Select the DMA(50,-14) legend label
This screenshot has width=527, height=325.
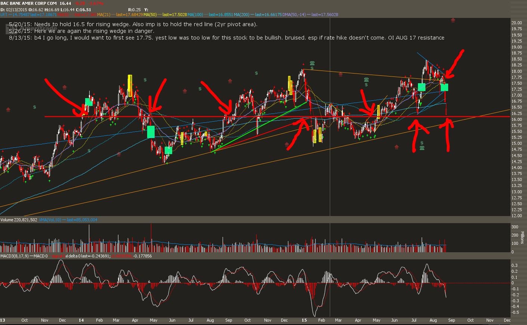coord(294,15)
